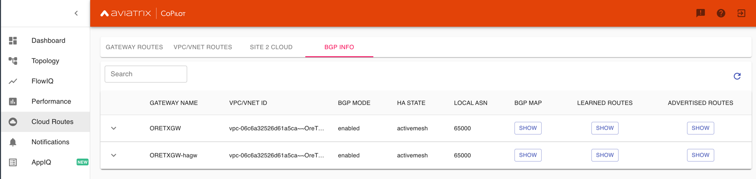Click the Search input field
This screenshot has width=756, height=179.
(146, 74)
